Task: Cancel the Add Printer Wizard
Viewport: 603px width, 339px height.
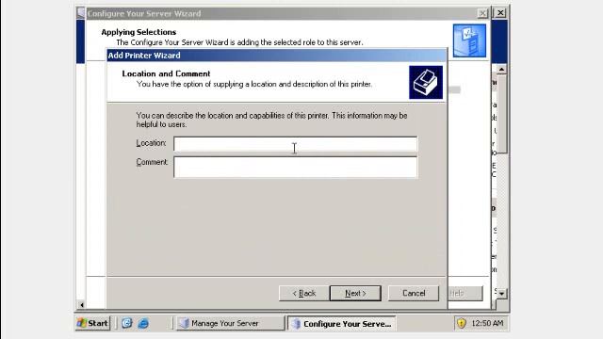Action: pos(414,293)
